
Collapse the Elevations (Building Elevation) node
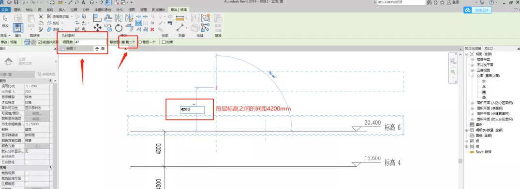tap(472, 76)
